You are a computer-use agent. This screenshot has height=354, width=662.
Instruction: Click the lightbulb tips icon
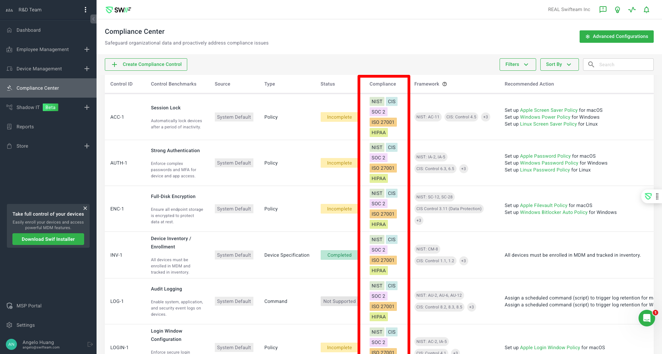617,10
